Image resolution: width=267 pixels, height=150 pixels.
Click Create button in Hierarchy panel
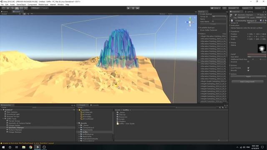(x=4, y=107)
